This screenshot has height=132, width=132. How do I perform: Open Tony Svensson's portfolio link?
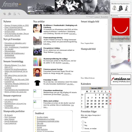coord(10,117)
